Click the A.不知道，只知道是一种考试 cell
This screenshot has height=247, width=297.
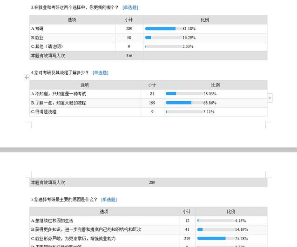[85, 94]
